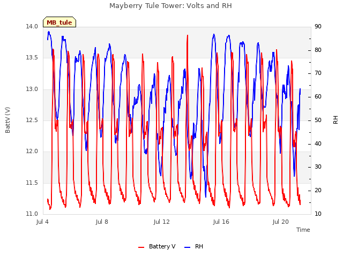
Task: Click the 11.5 voltage tick label
Action: tap(32, 183)
